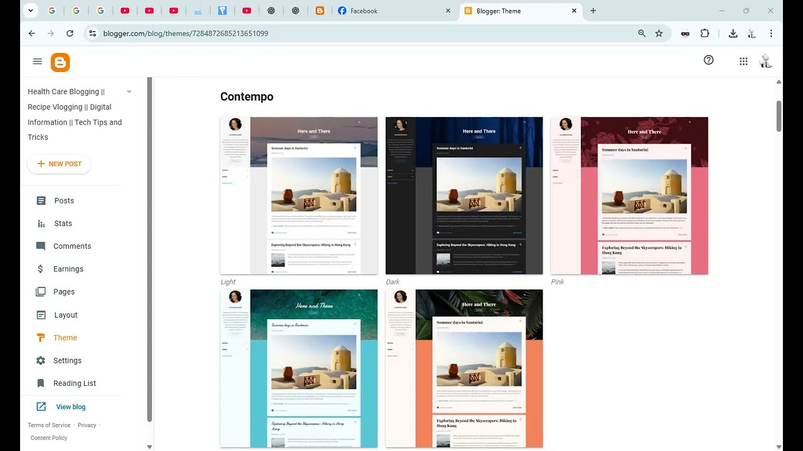The height and width of the screenshot is (451, 803).
Task: Click the orange Blogger logo
Action: pos(60,62)
